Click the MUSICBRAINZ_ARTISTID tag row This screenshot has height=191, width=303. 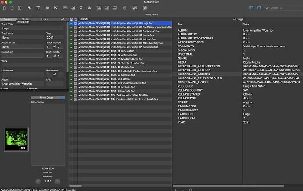point(238,74)
